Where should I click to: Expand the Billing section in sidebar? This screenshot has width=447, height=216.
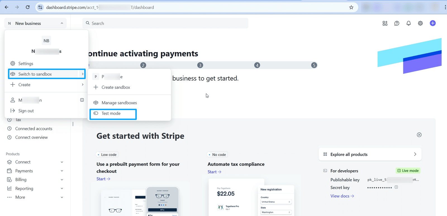(x=35, y=180)
